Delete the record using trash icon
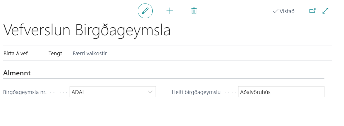The height and width of the screenshot is (126, 344). (x=194, y=11)
